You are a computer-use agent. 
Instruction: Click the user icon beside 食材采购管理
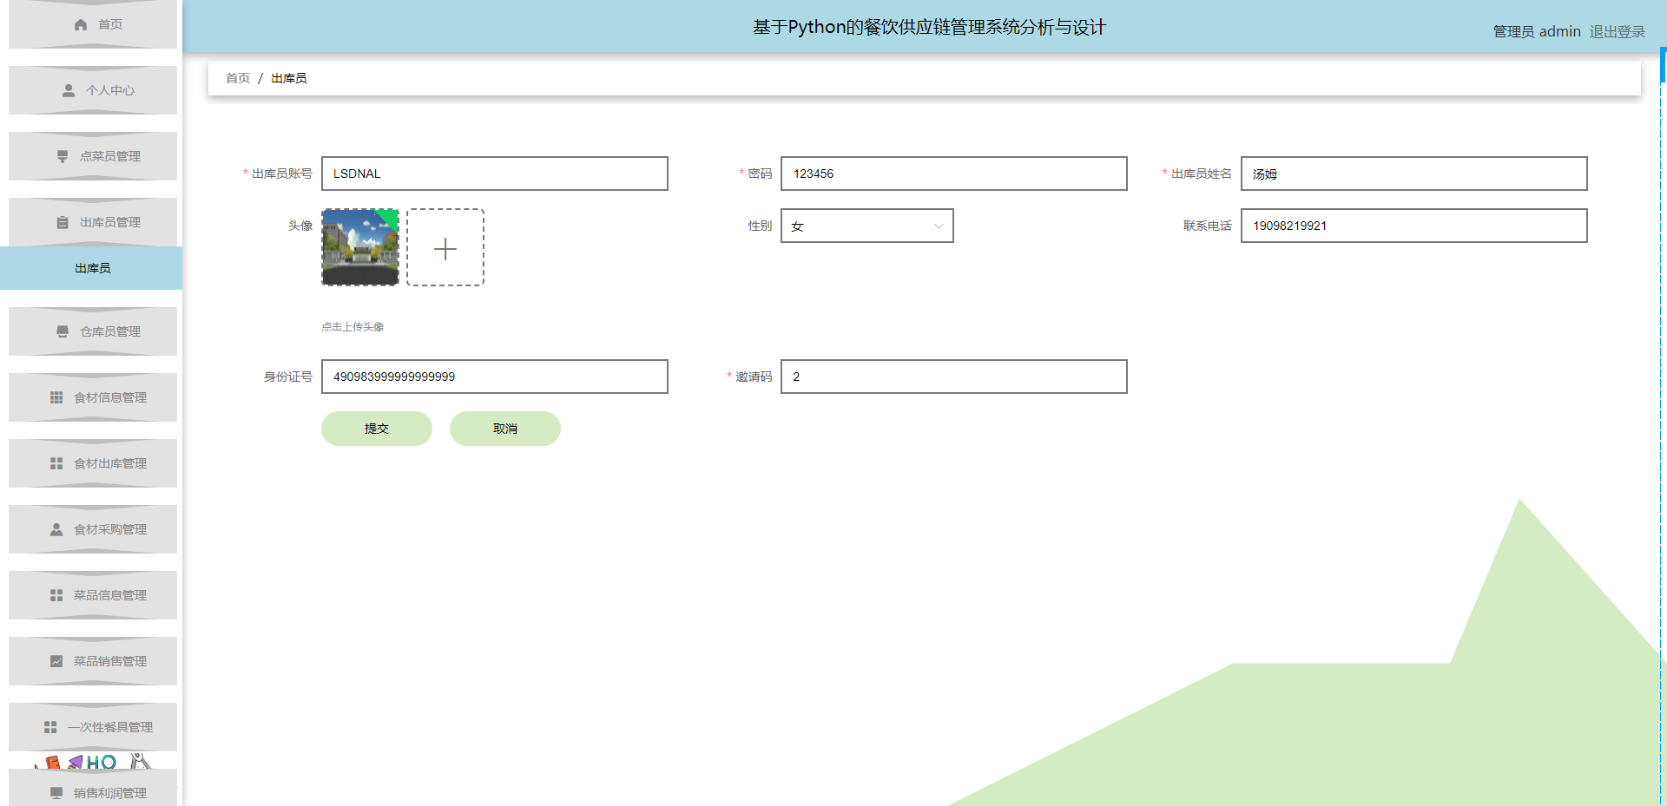56,529
